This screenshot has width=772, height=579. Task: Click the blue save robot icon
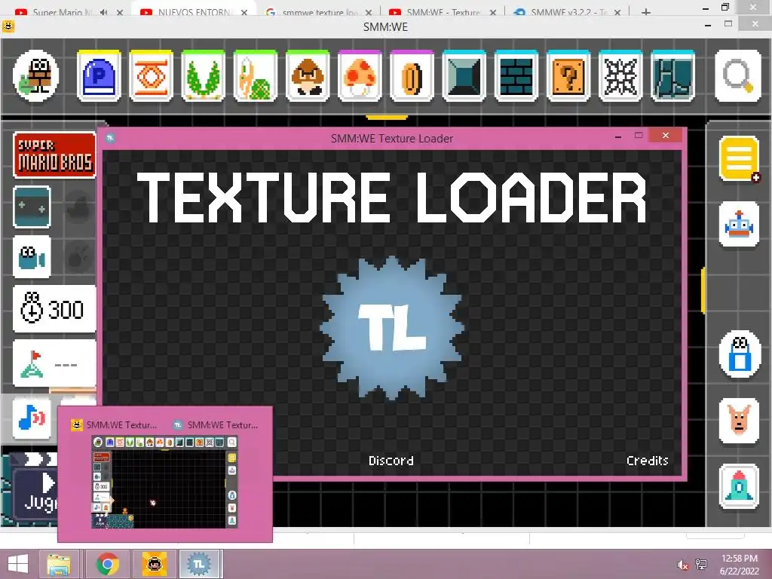click(739, 354)
